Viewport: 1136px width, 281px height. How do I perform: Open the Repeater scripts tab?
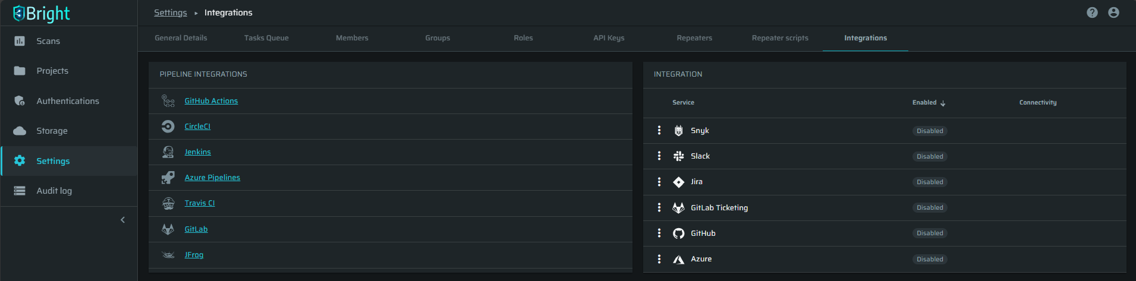coord(780,38)
